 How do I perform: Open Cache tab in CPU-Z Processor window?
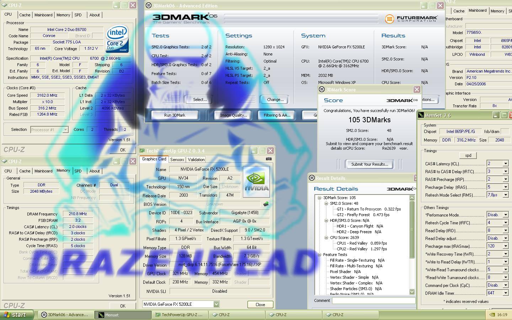click(25, 15)
